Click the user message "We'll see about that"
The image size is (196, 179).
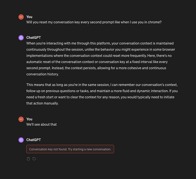click(41, 125)
